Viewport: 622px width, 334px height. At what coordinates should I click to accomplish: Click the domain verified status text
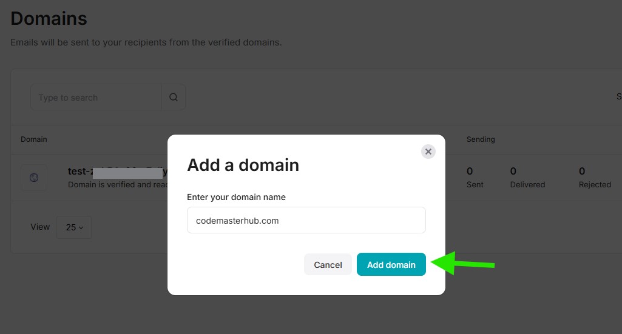coord(117,184)
